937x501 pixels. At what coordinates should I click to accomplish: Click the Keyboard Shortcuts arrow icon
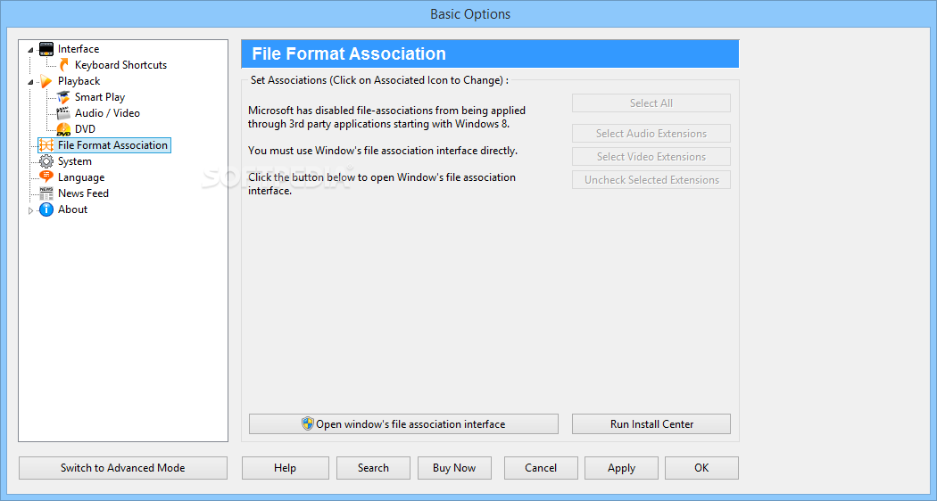coord(63,65)
